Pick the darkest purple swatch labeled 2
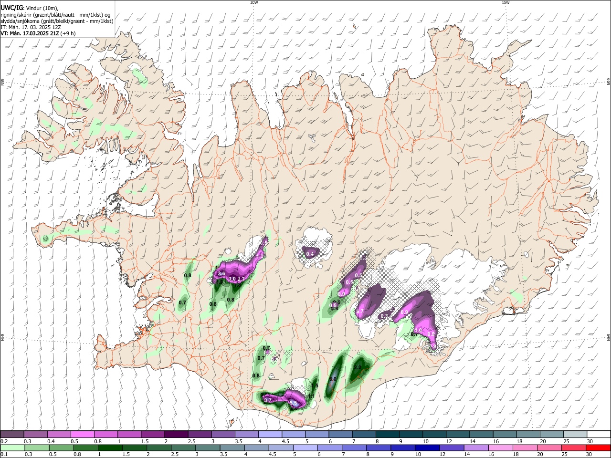The height and width of the screenshot is (458, 611). coord(176,434)
